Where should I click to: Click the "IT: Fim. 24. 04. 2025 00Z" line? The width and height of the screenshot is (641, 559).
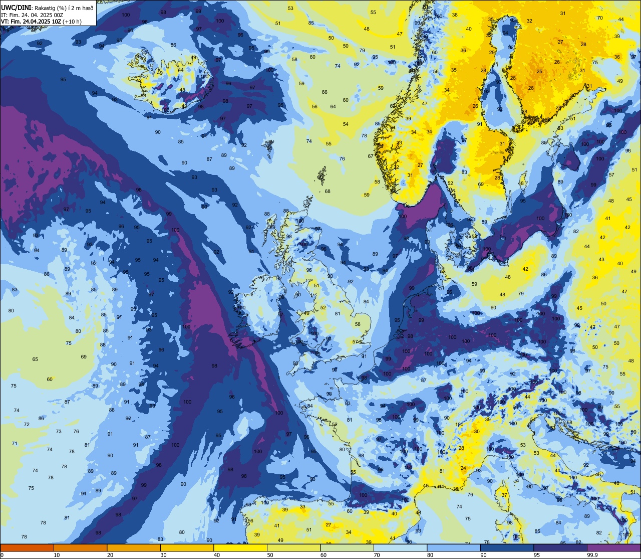click(x=32, y=15)
